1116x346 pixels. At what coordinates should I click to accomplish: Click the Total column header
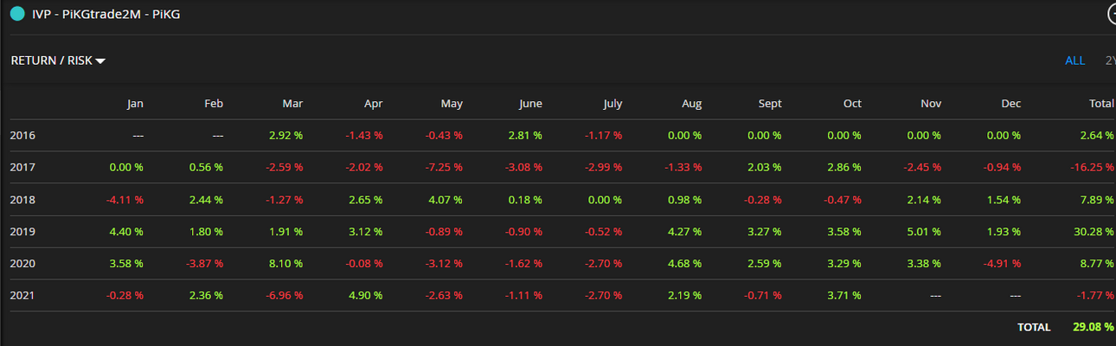coord(1101,104)
